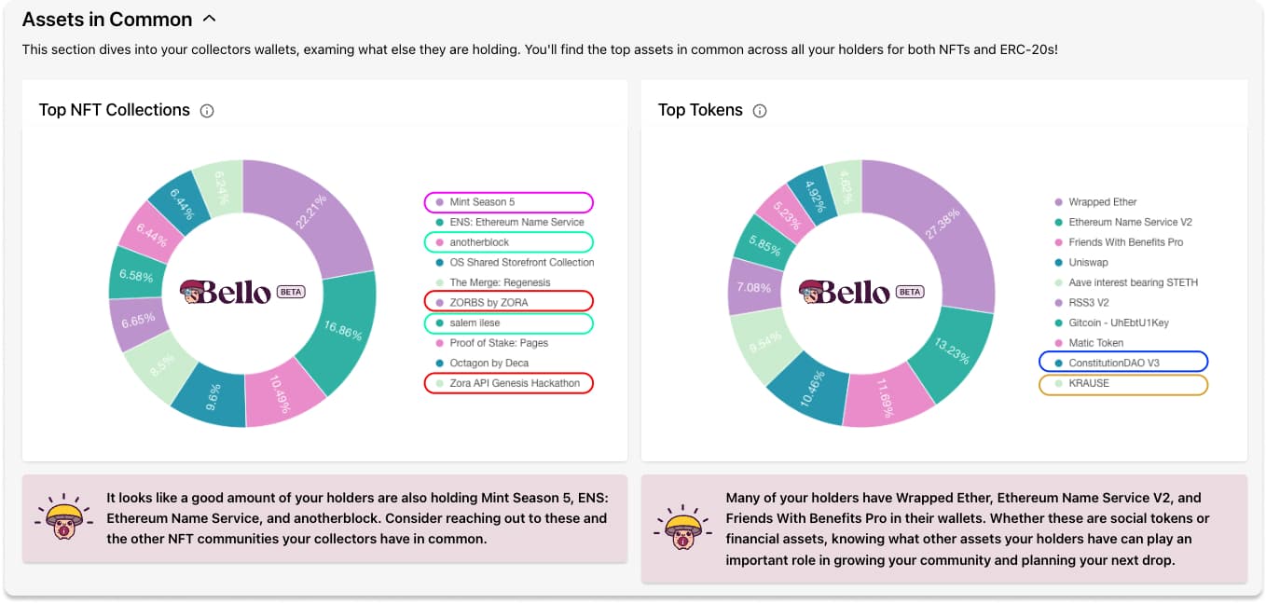The height and width of the screenshot is (604, 1266).
Task: Toggle anotherblock legend entry
Action: coord(508,242)
